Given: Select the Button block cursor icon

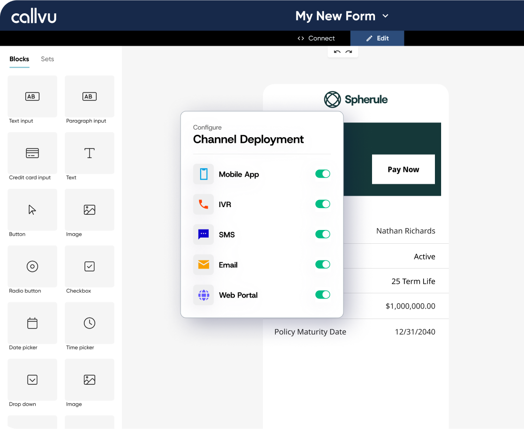Looking at the screenshot, I should click(32, 210).
